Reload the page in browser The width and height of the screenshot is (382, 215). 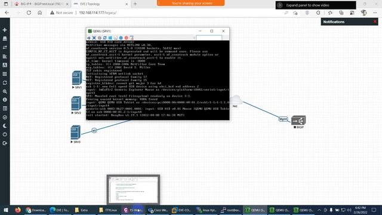coord(29,13)
